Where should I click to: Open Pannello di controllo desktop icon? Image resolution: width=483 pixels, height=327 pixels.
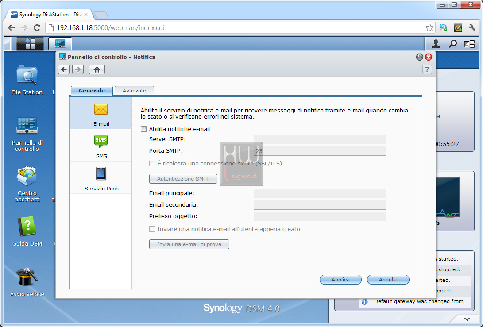click(27, 134)
